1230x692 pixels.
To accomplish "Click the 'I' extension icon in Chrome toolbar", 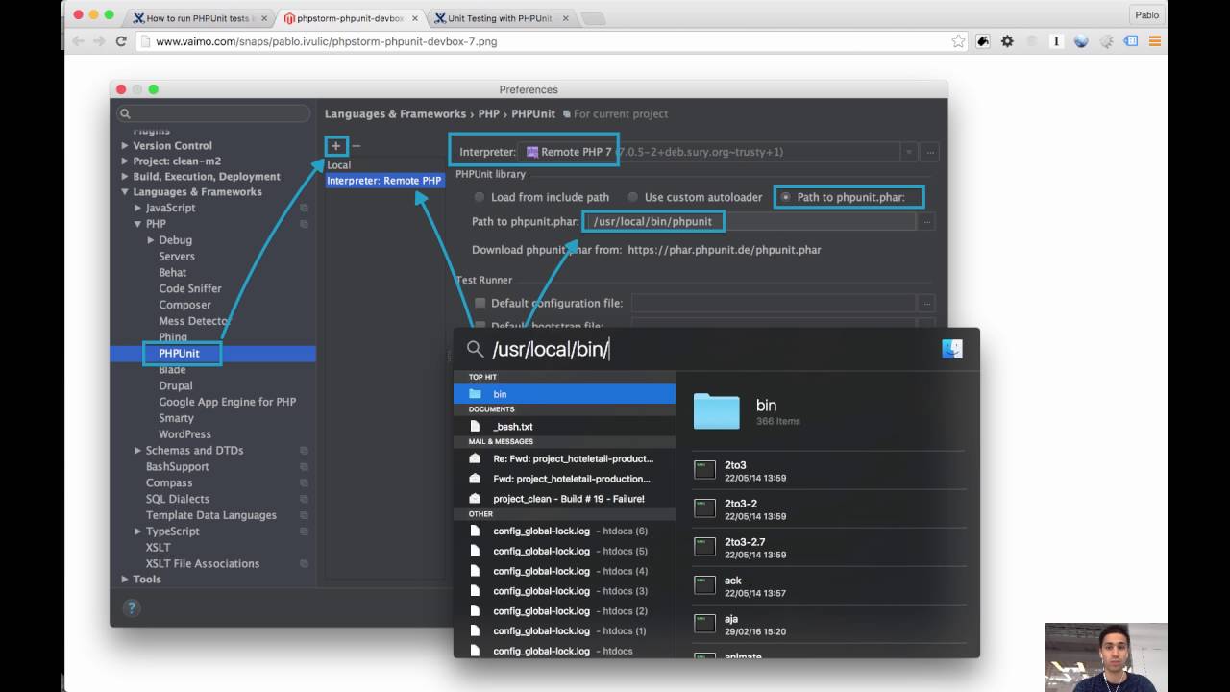I will (1056, 41).
